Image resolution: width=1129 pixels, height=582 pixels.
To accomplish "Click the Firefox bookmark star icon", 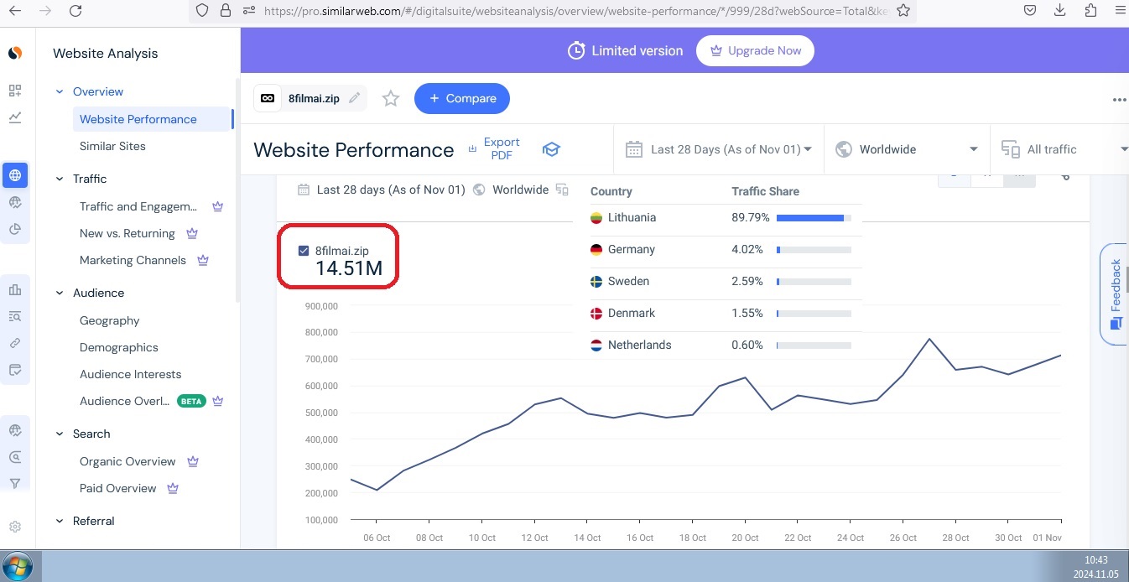I will (903, 11).
